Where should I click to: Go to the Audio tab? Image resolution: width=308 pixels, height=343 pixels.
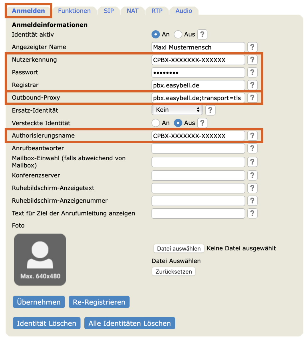pyautogui.click(x=184, y=11)
